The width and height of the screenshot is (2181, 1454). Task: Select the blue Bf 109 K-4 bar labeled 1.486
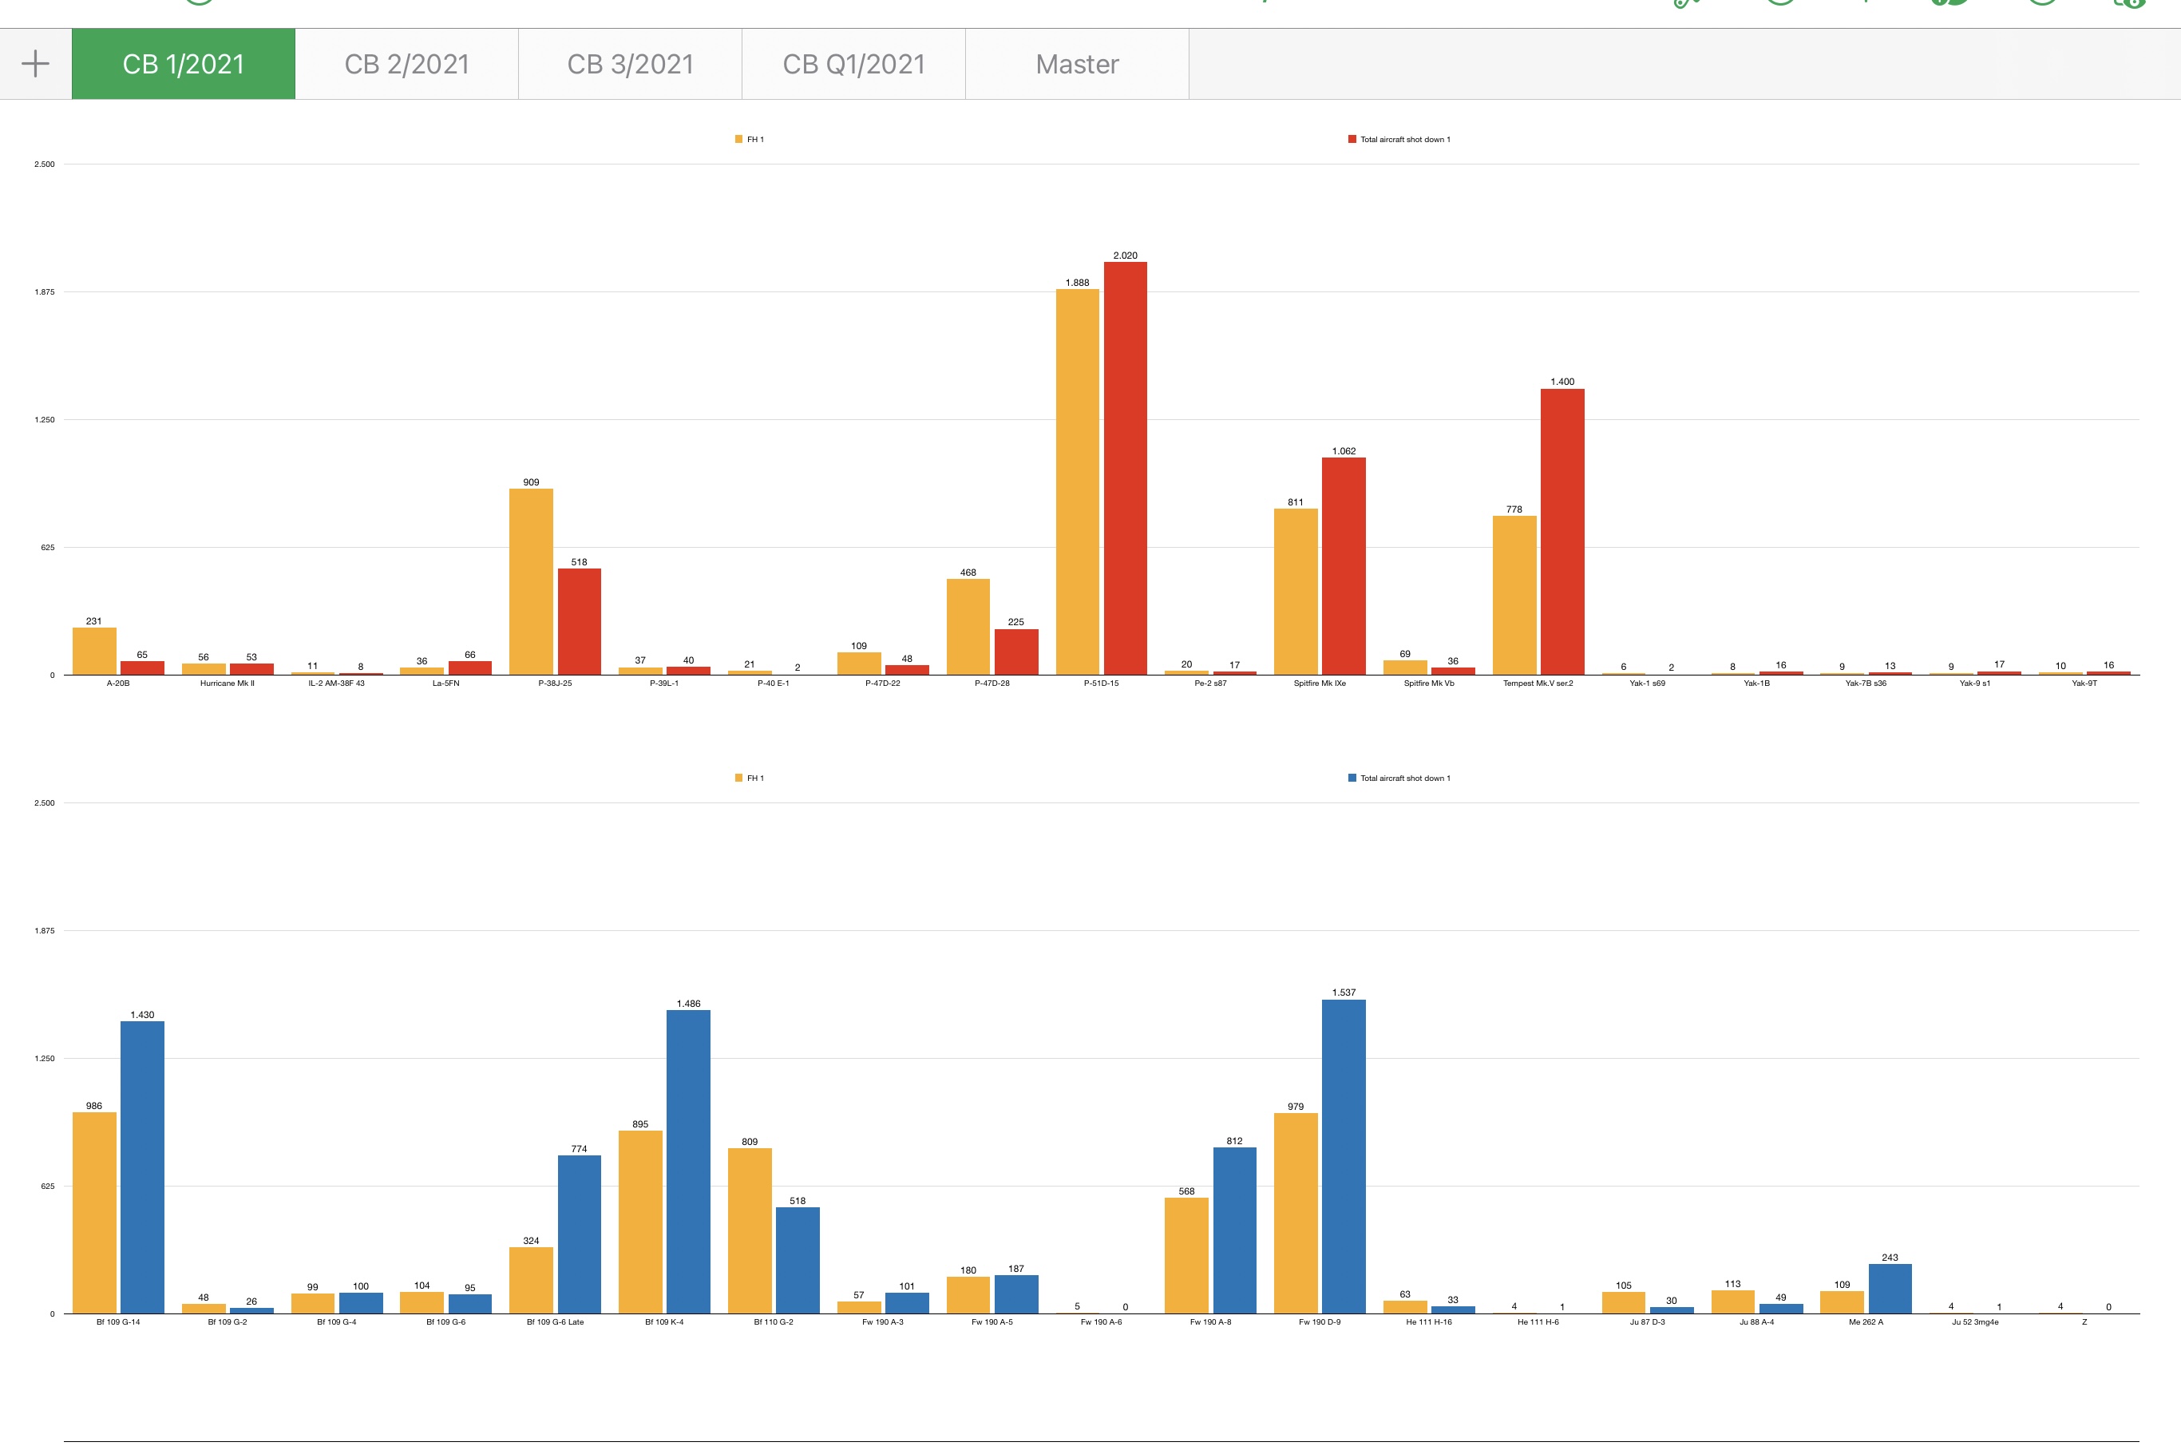point(689,1162)
